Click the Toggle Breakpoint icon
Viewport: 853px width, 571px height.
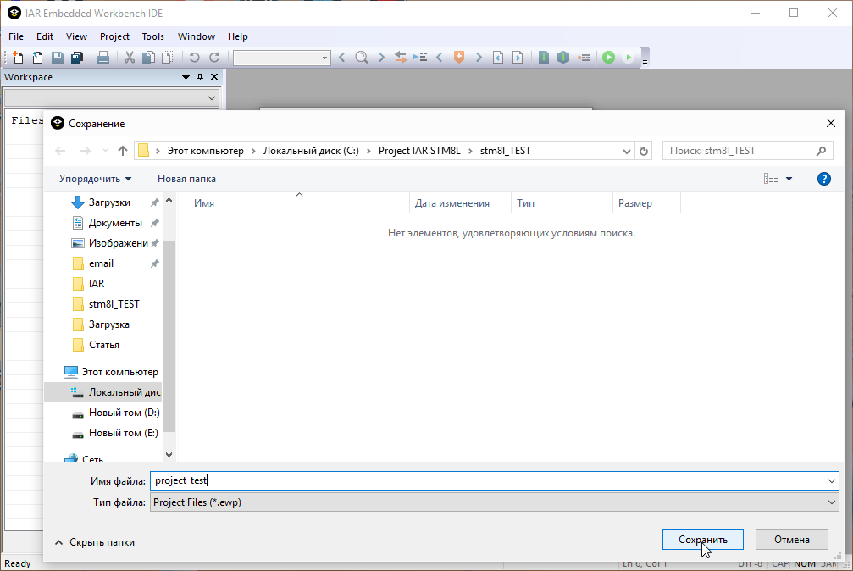pos(584,57)
